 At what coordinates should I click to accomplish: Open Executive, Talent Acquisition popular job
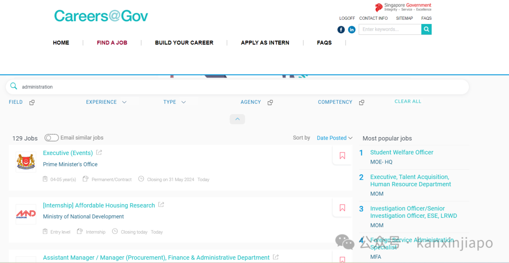point(410,181)
